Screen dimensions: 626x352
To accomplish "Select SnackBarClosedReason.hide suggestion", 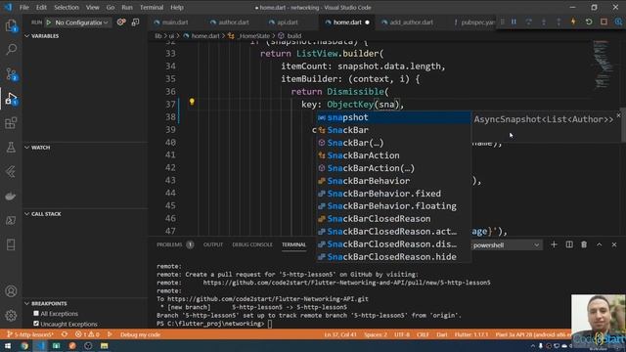I will 393,256.
